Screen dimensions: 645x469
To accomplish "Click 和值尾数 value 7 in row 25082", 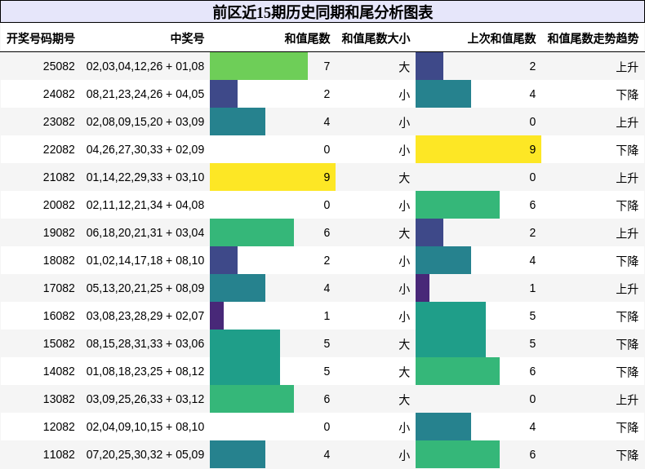I will pyautogui.click(x=327, y=66).
